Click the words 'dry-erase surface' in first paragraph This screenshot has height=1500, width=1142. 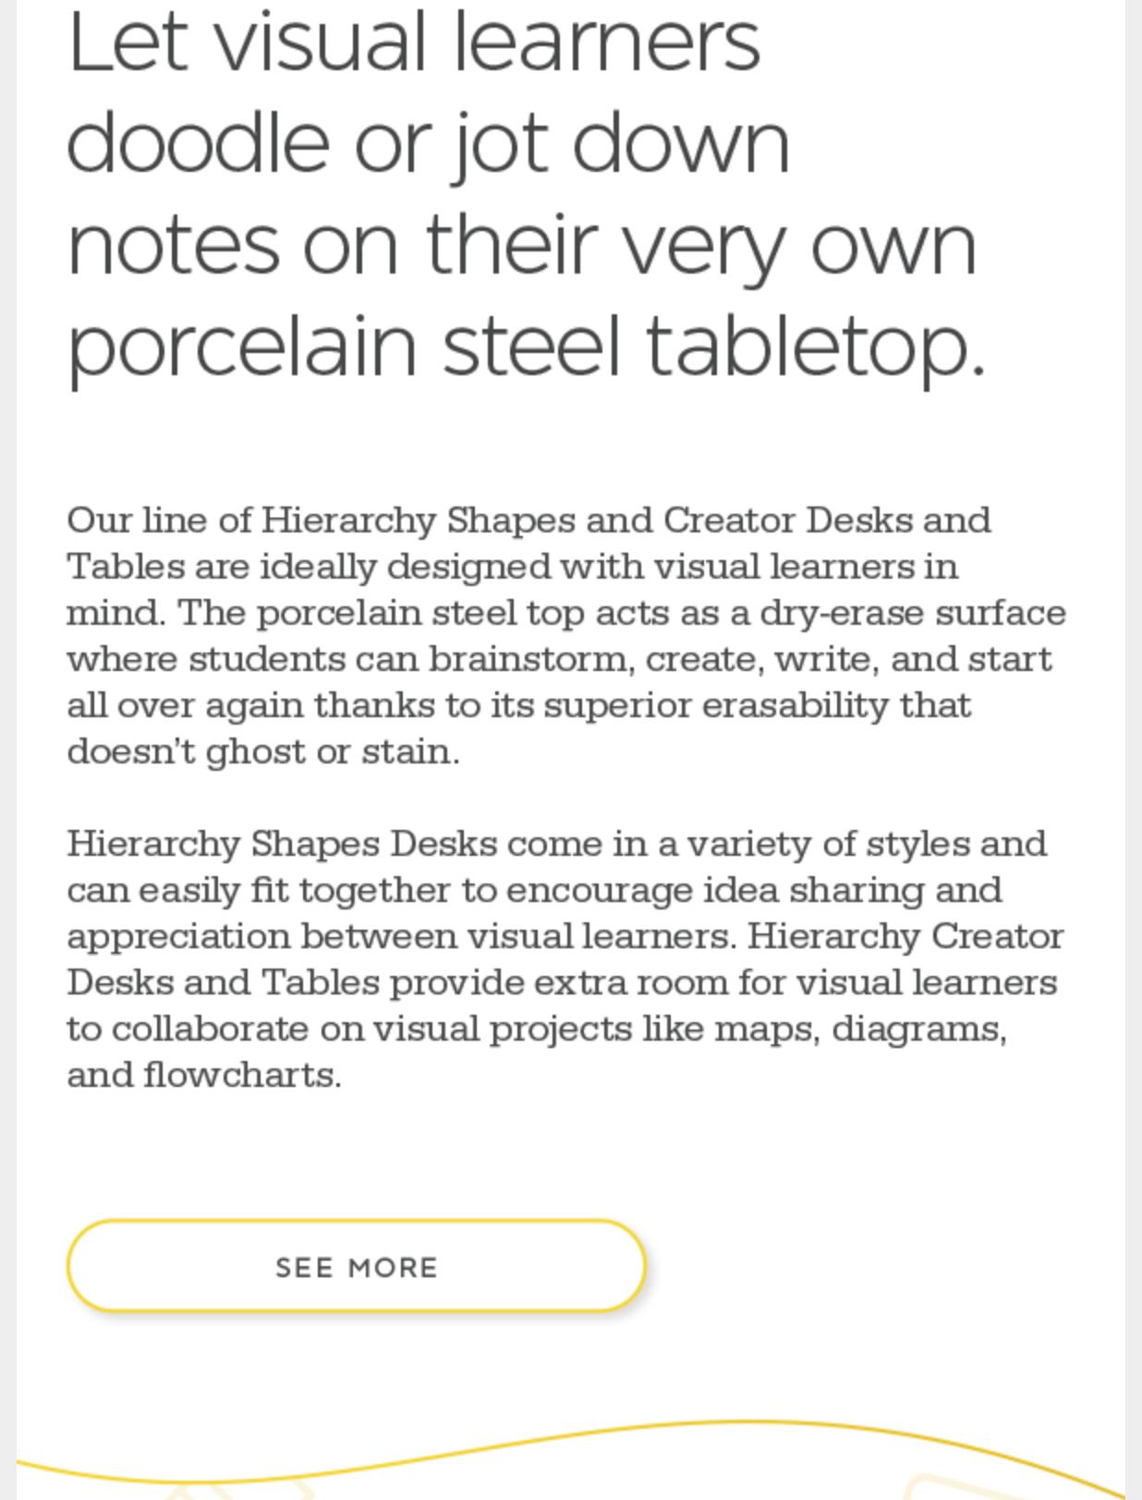tap(913, 614)
